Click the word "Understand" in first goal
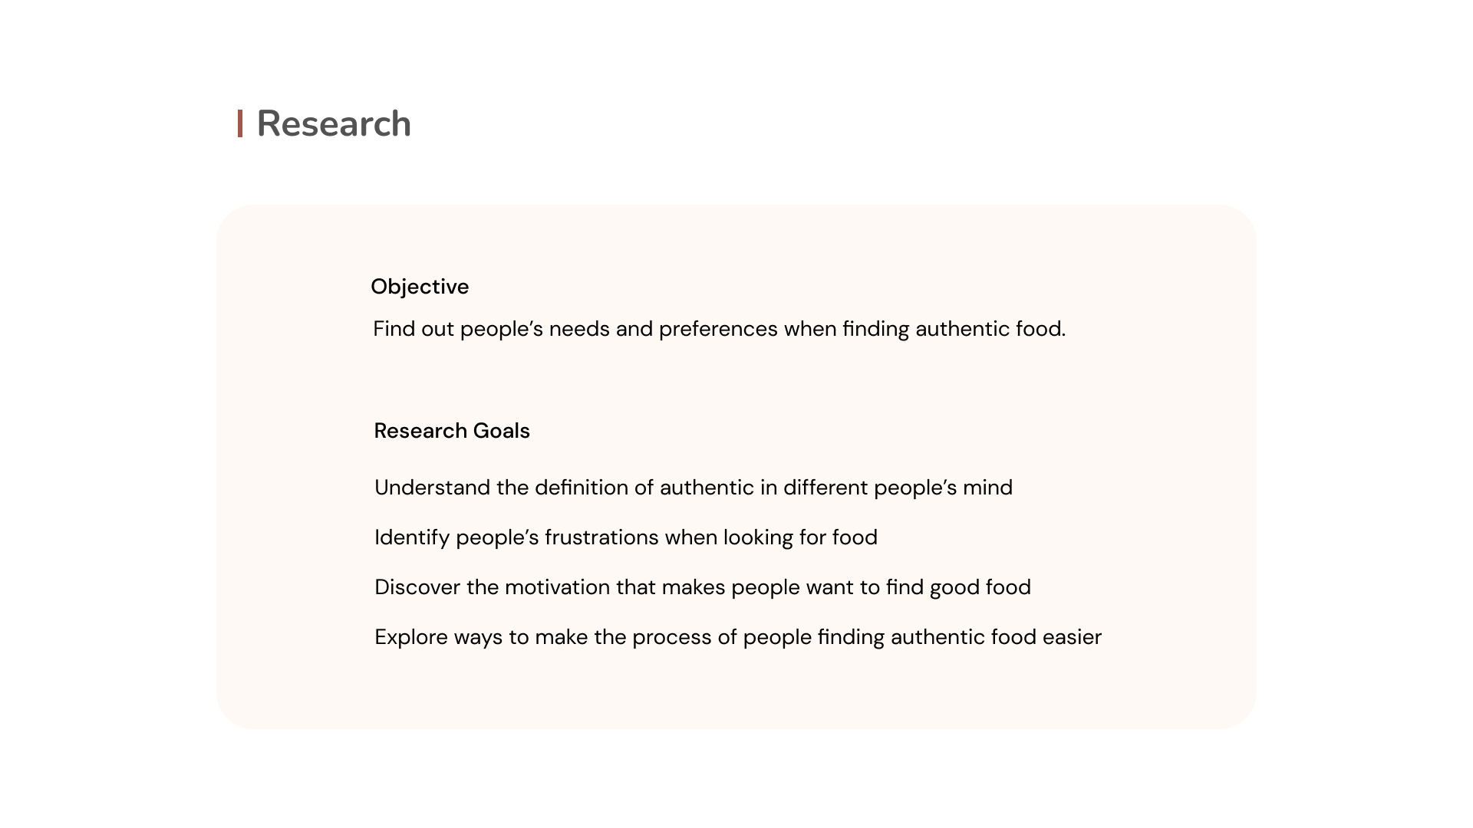Viewport: 1473px width, 828px height. [x=432, y=488]
